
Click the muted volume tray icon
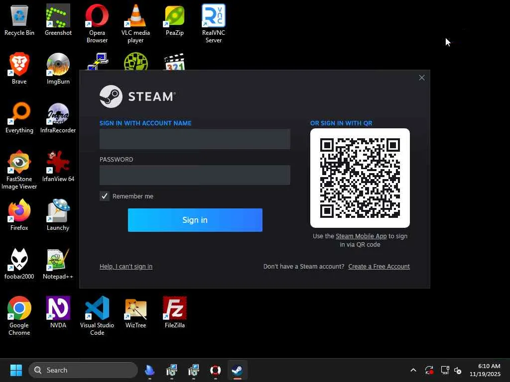click(x=458, y=370)
